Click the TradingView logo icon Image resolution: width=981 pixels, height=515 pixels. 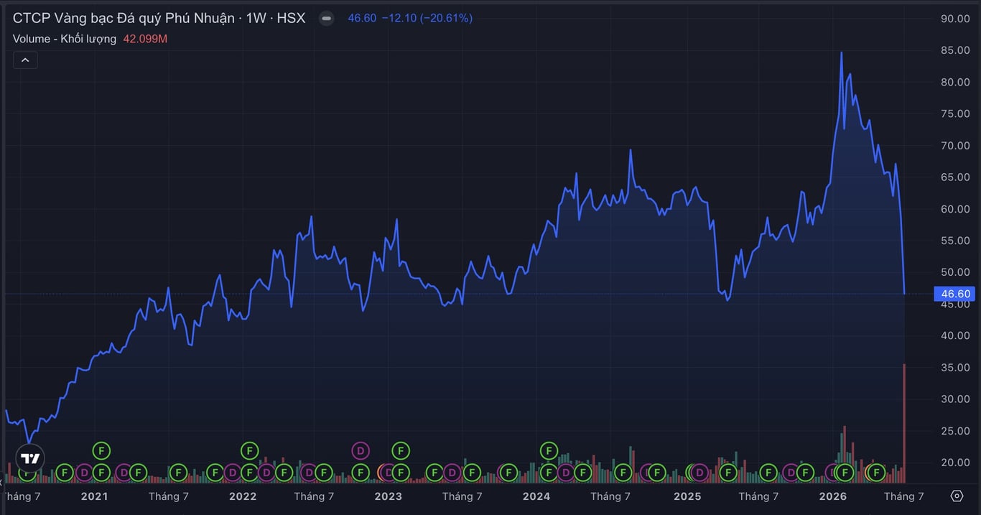[x=30, y=458]
